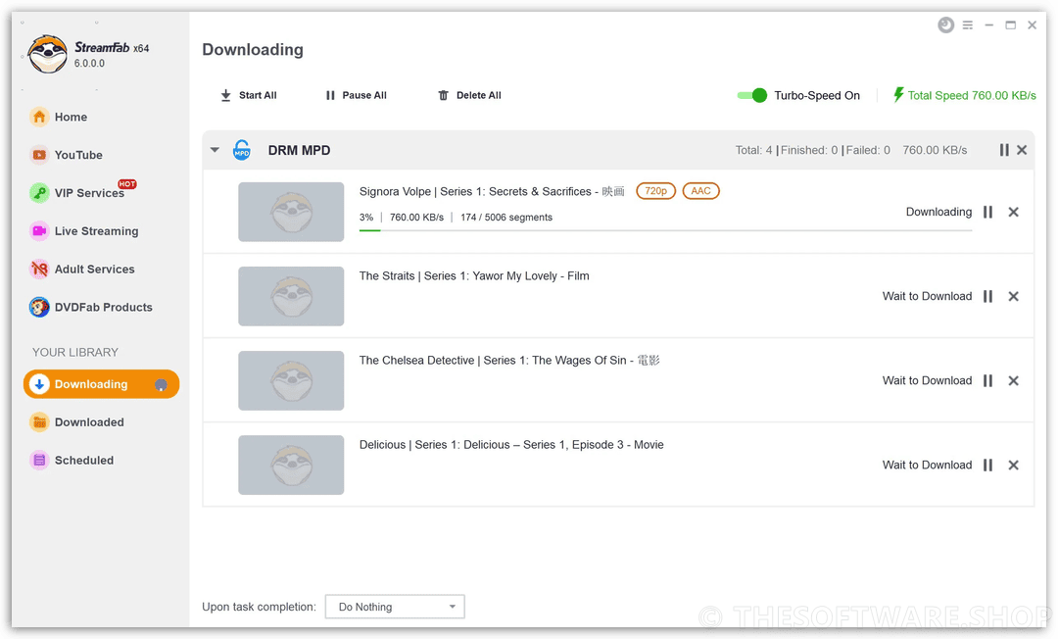The image size is (1058, 639).
Task: Click the DVDFab Products icon
Action: pos(39,307)
